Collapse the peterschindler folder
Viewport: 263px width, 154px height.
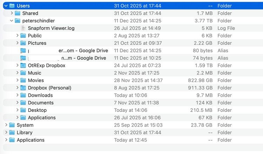pos(12,21)
